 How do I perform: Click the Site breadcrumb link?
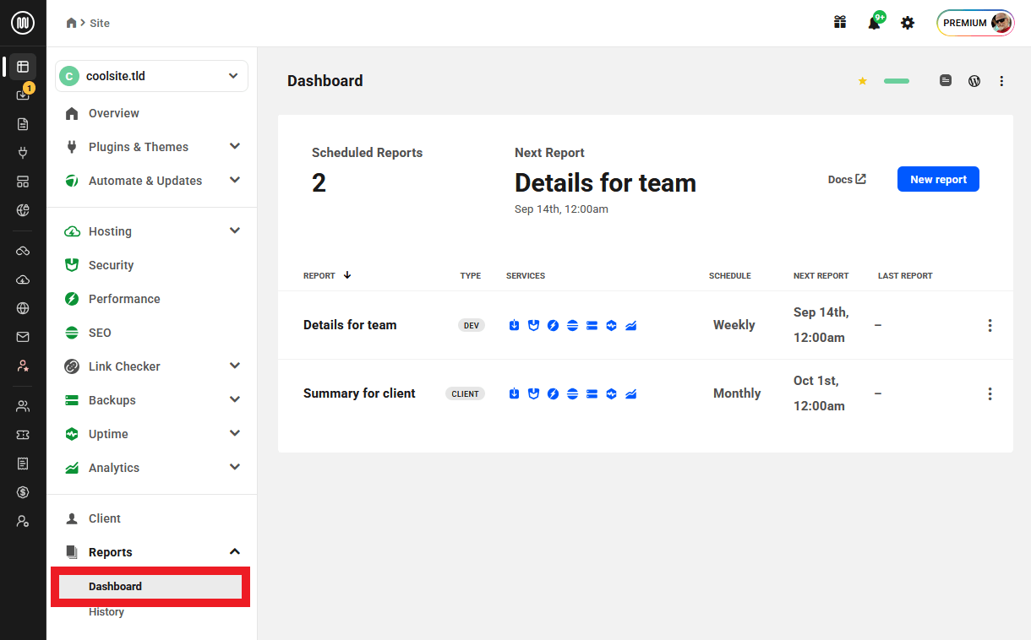[x=100, y=23]
